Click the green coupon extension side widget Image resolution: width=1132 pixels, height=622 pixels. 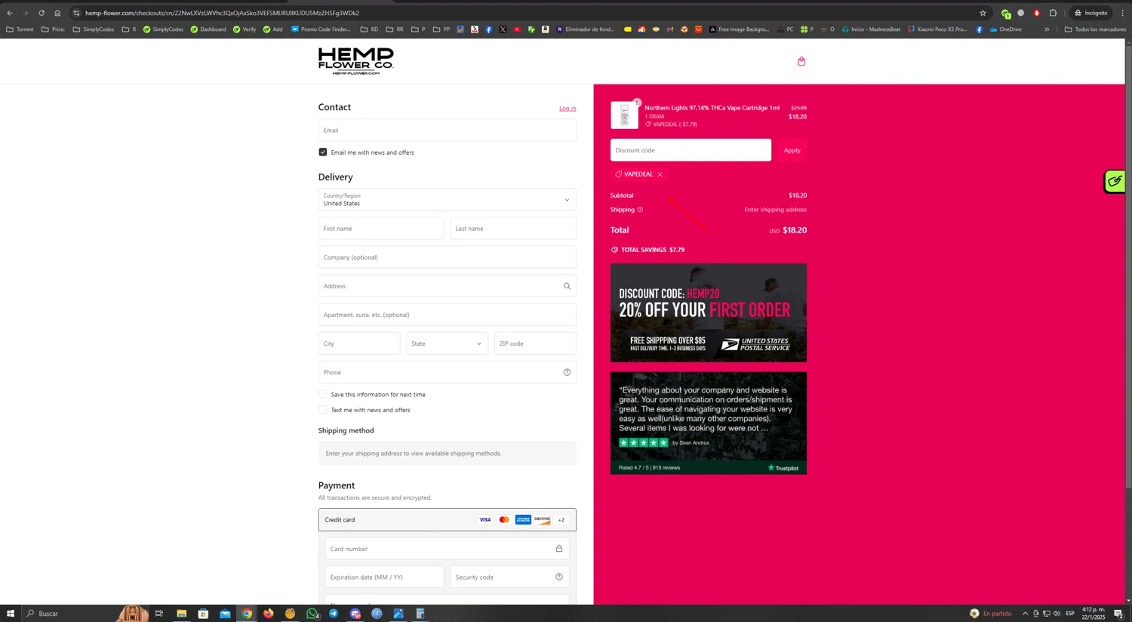point(1115,181)
